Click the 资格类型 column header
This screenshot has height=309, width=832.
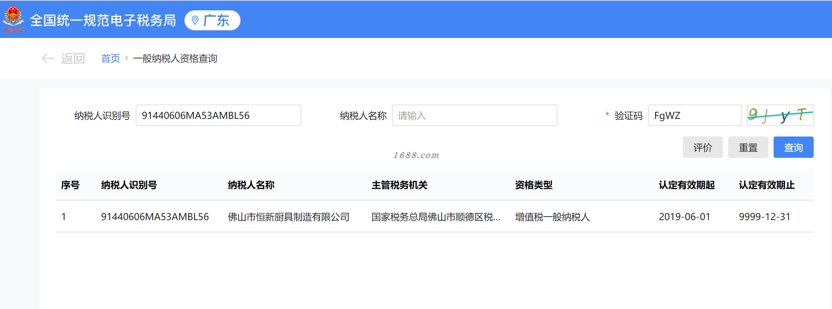[534, 185]
